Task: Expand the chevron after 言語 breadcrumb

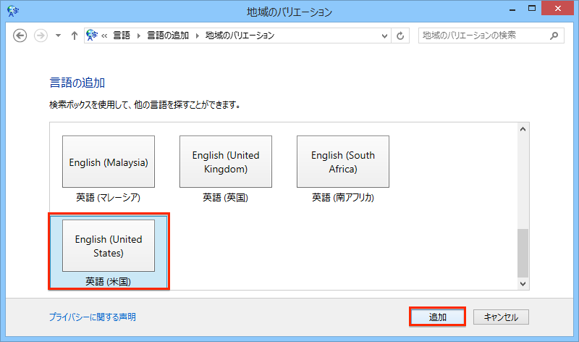Action: 139,36
